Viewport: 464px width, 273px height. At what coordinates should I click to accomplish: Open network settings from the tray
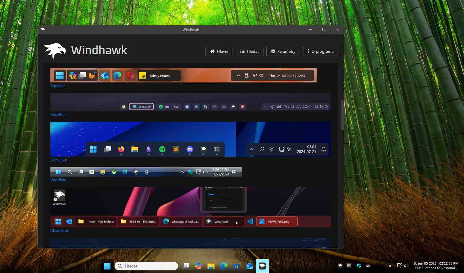coord(400,266)
